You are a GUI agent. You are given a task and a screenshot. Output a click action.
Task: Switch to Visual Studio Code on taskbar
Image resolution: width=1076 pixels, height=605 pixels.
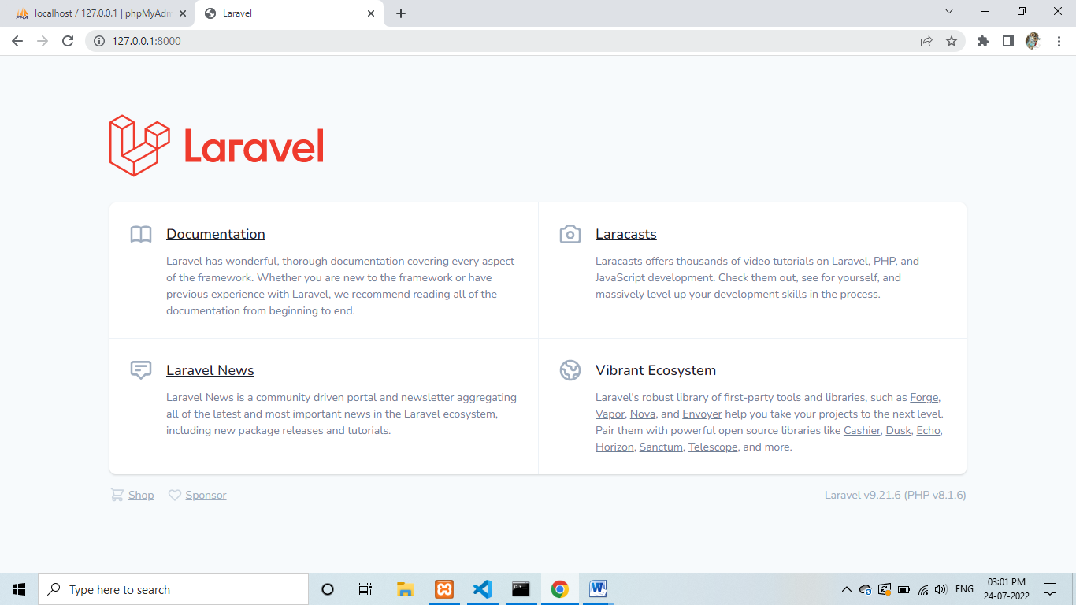click(x=483, y=589)
